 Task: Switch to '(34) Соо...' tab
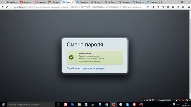[x=110, y=2]
